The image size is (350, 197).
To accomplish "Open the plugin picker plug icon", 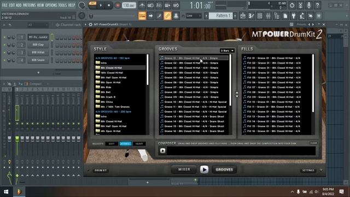I will pyautogui.click(x=294, y=16).
